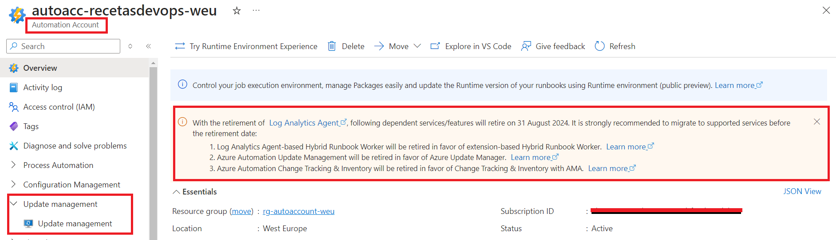
Task: Click the move link next to Resource group
Action: pos(241,211)
